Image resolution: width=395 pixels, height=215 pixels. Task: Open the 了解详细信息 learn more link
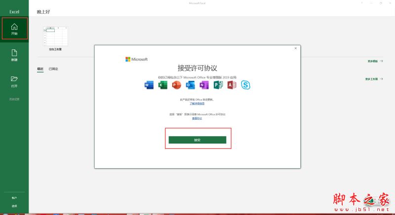click(197, 104)
